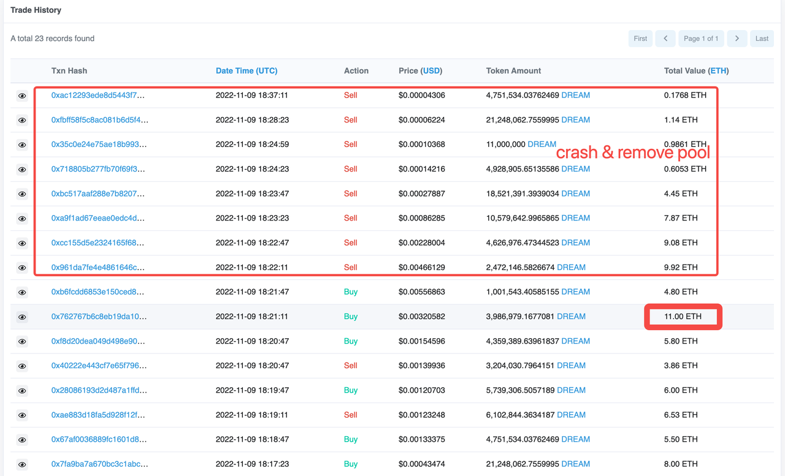
Task: Click eye icon for row 0x7fa9ba7a670bc3c1abc
Action: pos(22,464)
